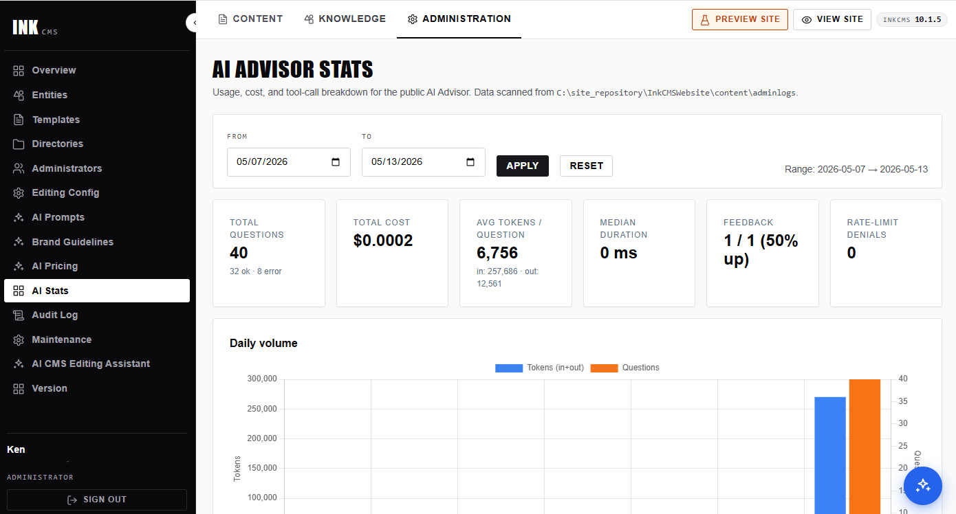Open AI Pricing page
The image size is (956, 514).
(x=97, y=266)
